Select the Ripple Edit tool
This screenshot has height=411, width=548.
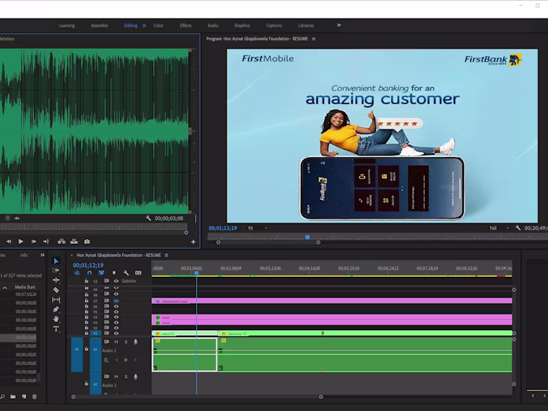[56, 280]
